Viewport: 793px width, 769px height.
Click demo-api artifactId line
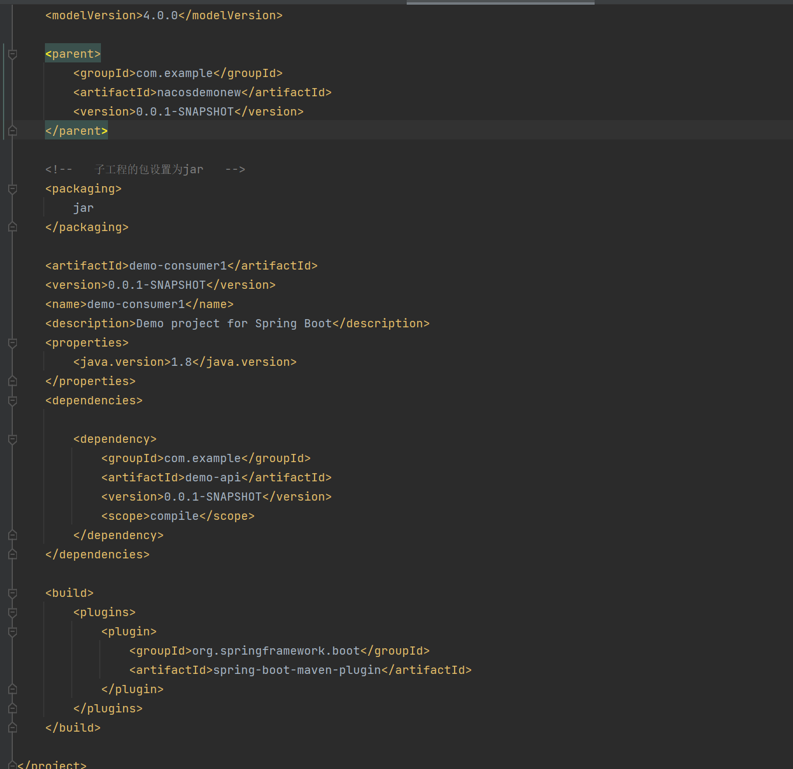point(216,478)
